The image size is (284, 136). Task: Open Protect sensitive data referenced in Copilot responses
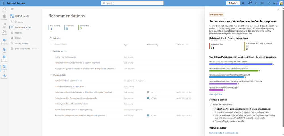(x=77, y=63)
